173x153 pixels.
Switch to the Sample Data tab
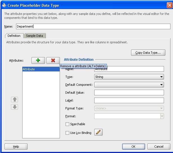pos(35,36)
